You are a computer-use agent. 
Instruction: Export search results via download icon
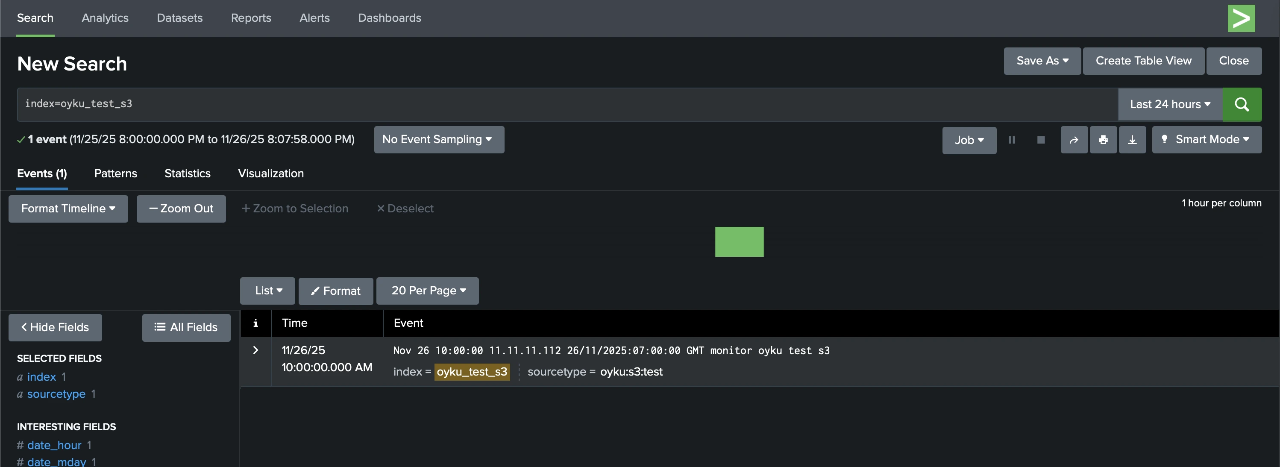1133,140
